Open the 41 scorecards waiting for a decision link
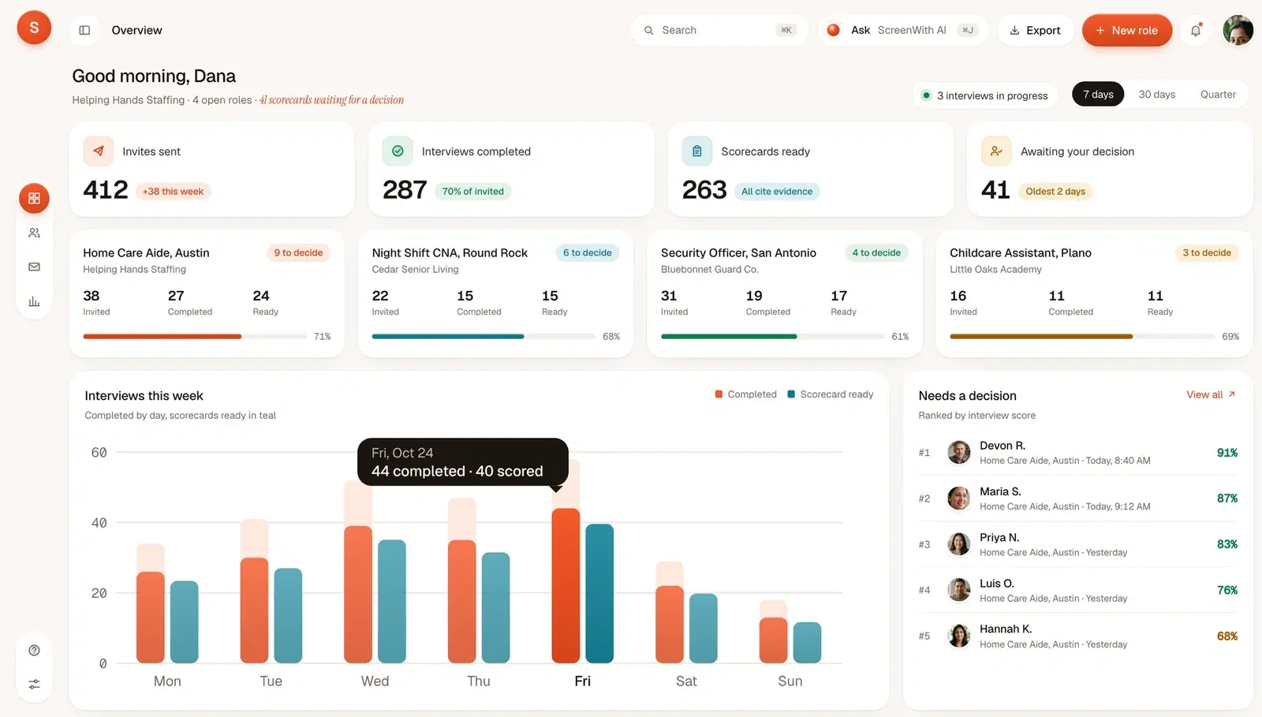1262x717 pixels. [331, 100]
